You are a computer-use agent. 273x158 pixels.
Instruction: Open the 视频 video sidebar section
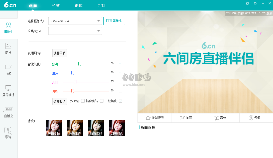click(x=8, y=70)
